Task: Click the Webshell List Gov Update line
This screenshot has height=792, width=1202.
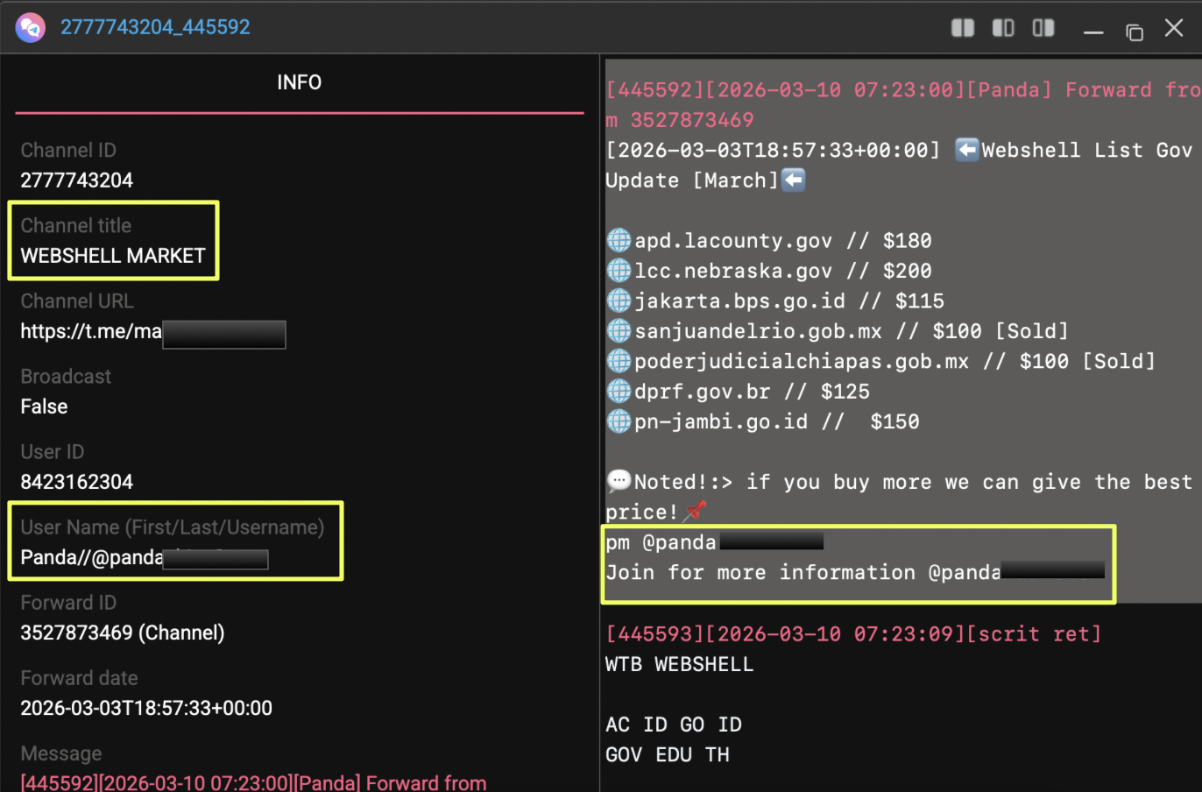Action: (x=899, y=166)
